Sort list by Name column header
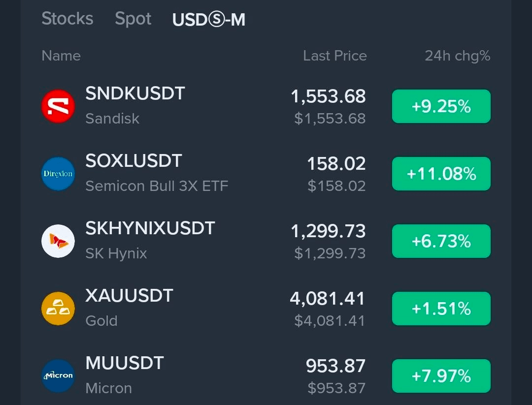 click(61, 56)
